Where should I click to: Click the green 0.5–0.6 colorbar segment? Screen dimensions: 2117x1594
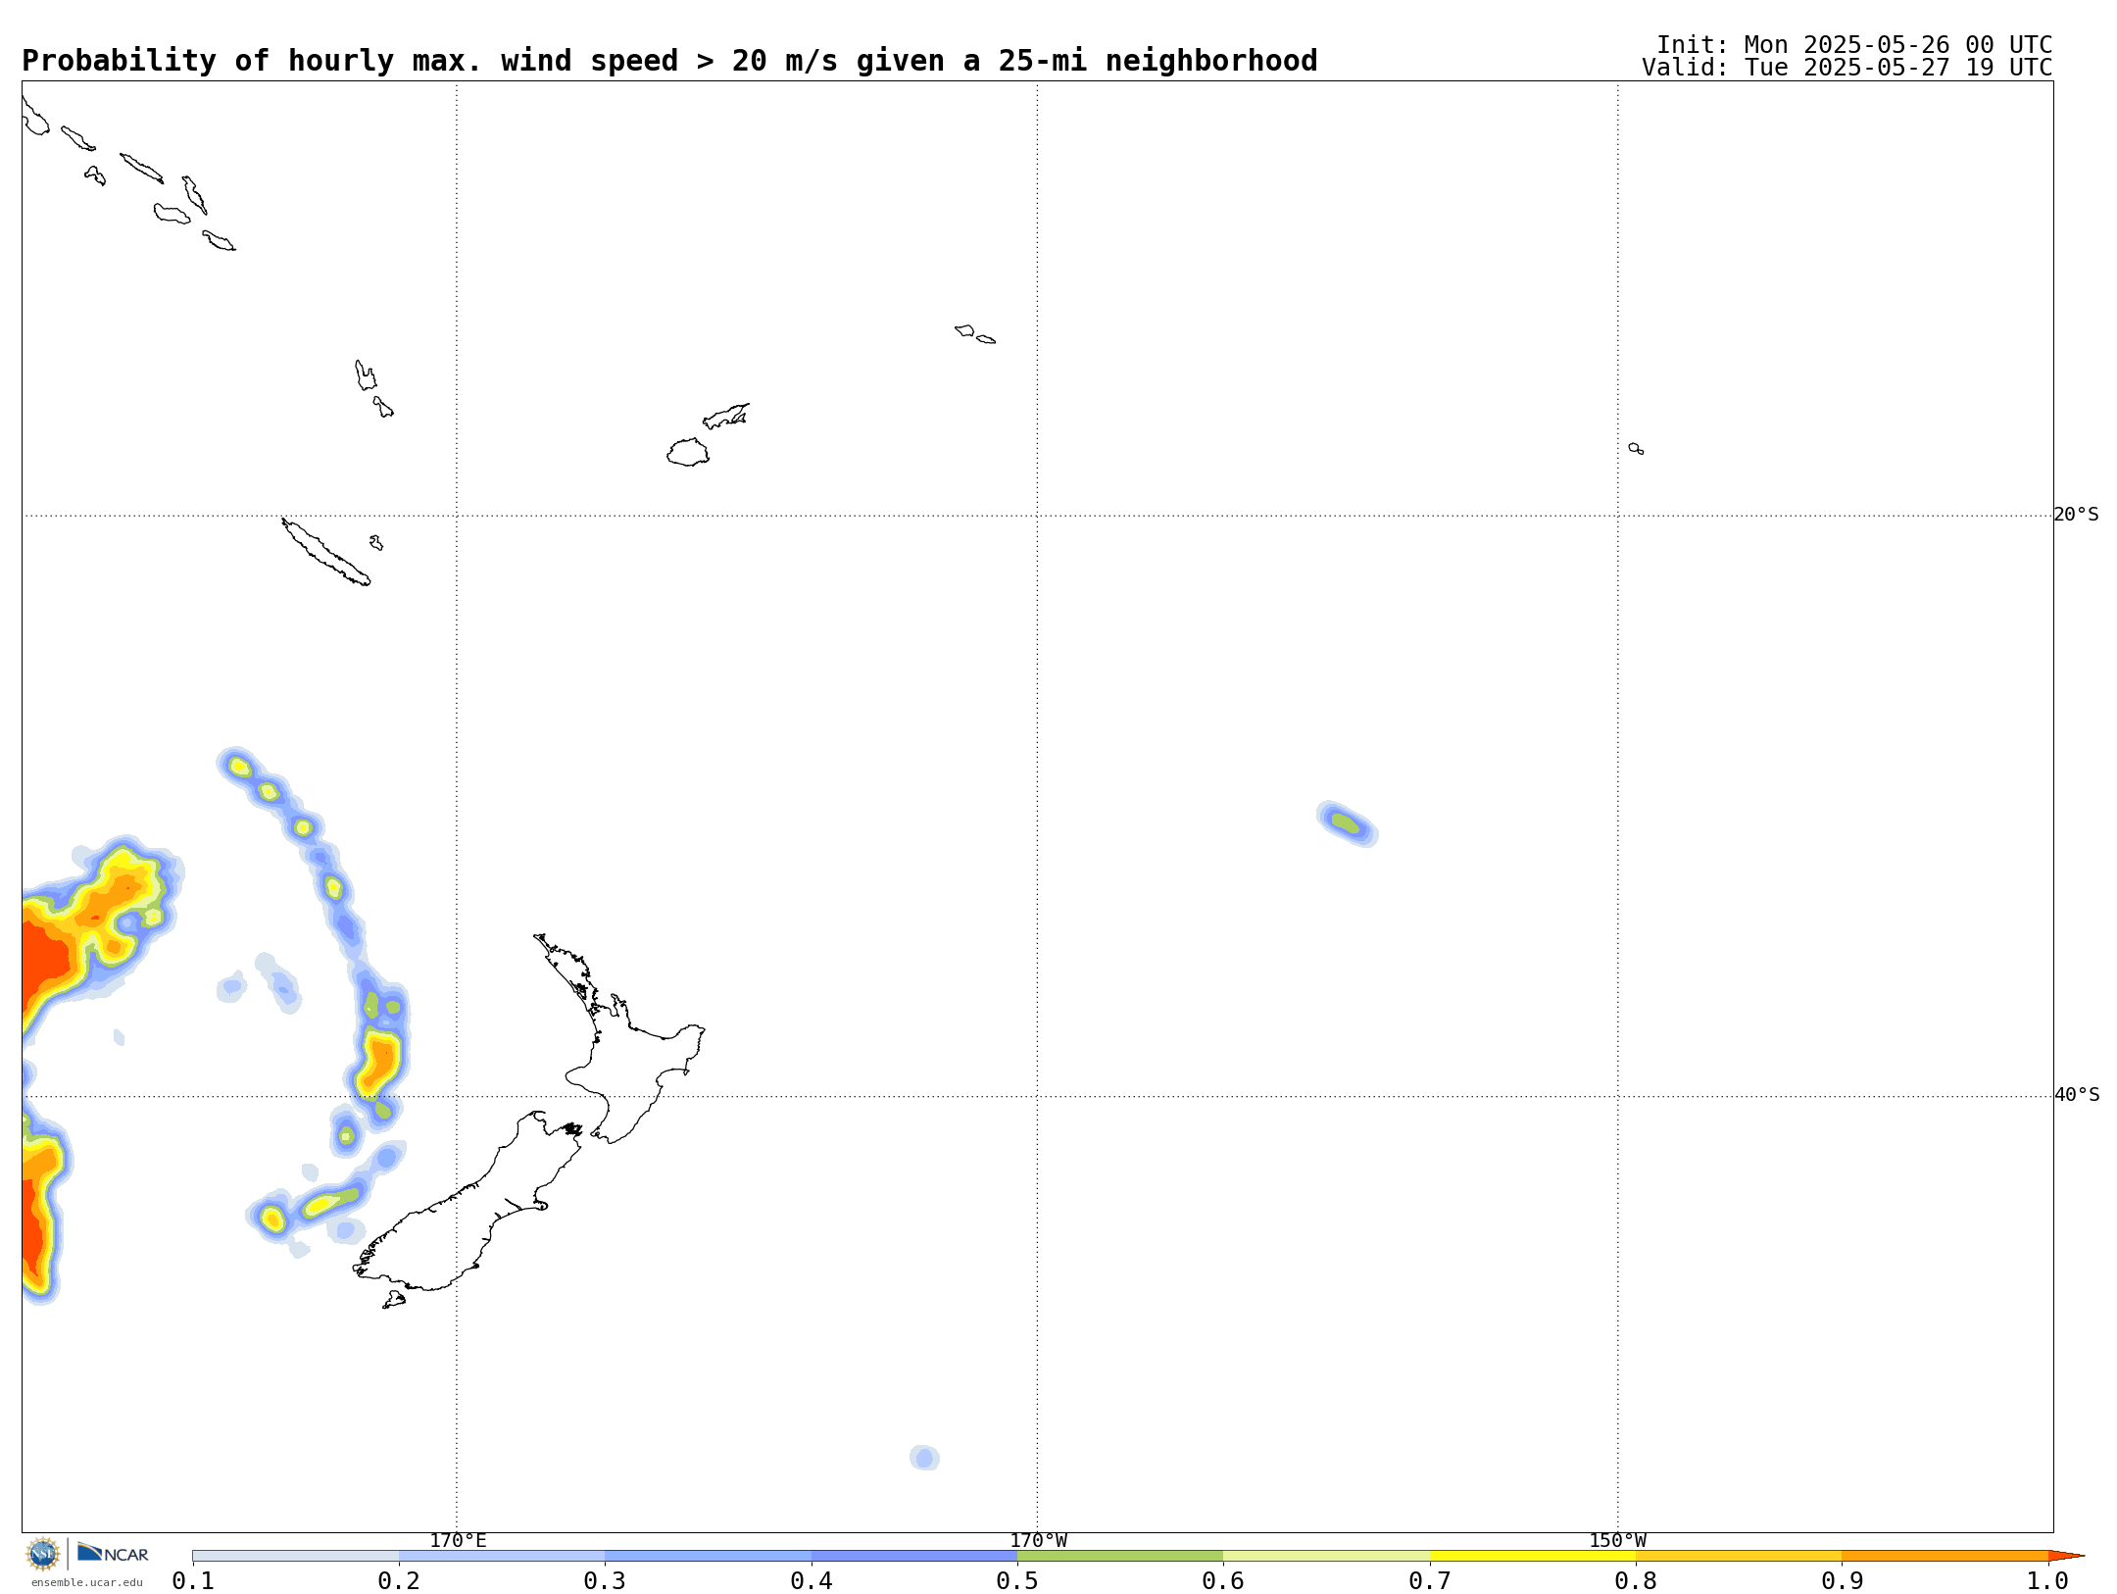(1120, 1556)
